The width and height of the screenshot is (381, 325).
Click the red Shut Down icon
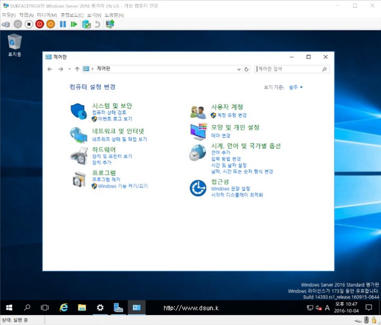click(x=40, y=24)
